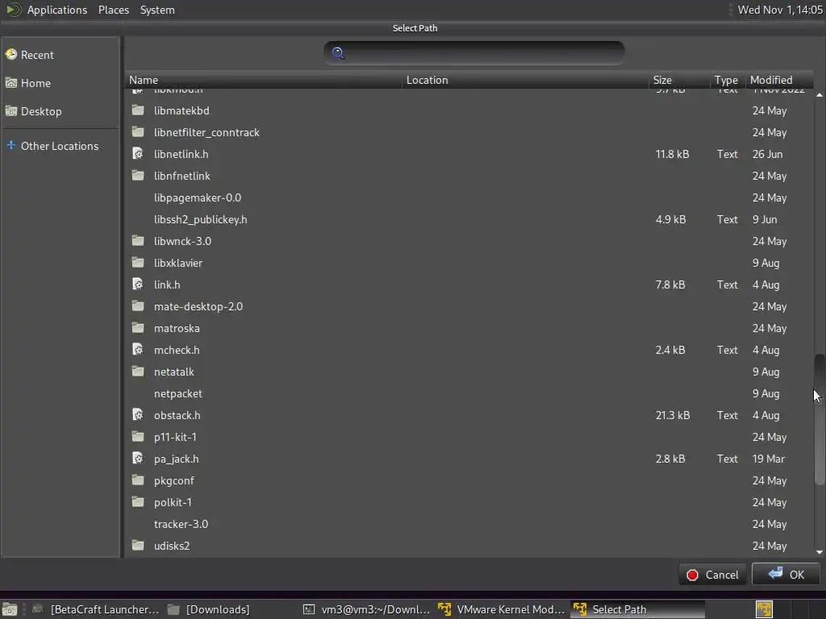Click the polkit-1 folder icon
The height and width of the screenshot is (619, 826).
[138, 501]
